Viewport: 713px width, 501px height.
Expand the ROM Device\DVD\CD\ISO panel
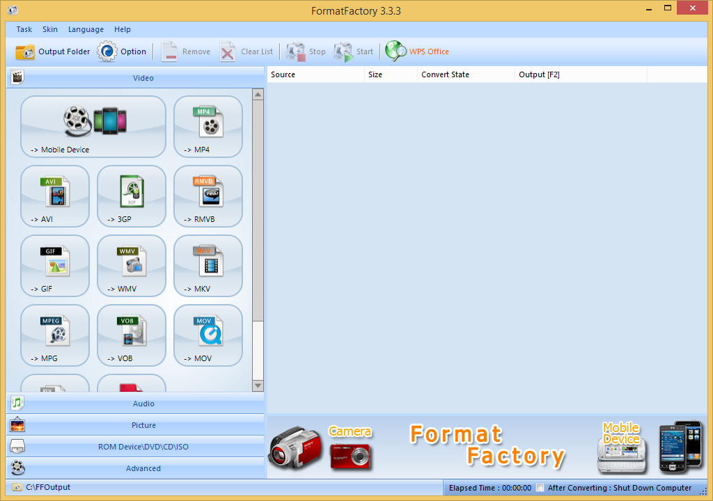[135, 447]
